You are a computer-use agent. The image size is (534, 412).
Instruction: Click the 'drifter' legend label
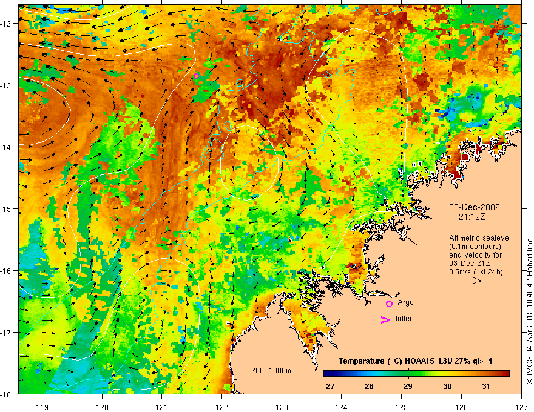(402, 319)
